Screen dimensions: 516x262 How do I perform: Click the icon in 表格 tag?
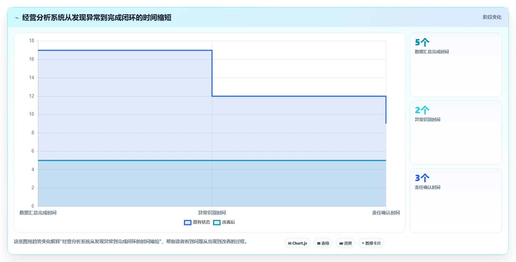click(319, 244)
